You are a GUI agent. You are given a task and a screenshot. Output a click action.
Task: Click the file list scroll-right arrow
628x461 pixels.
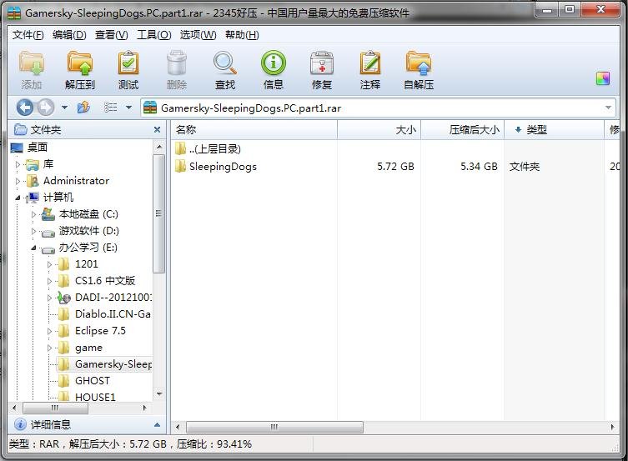coord(613,427)
